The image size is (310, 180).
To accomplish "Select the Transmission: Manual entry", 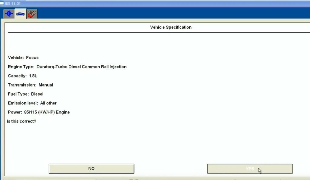I will point(30,85).
